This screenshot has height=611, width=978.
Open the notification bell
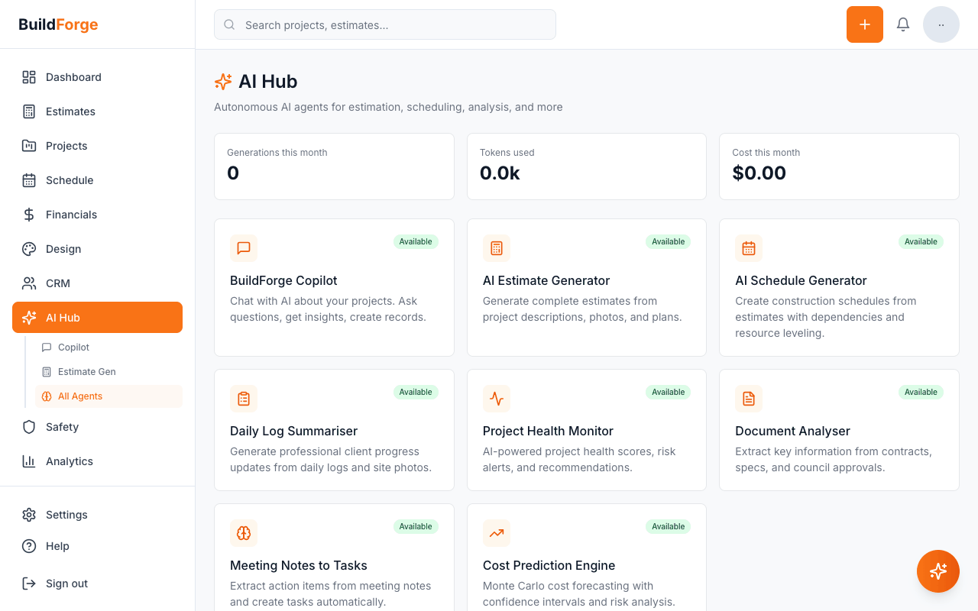point(902,24)
